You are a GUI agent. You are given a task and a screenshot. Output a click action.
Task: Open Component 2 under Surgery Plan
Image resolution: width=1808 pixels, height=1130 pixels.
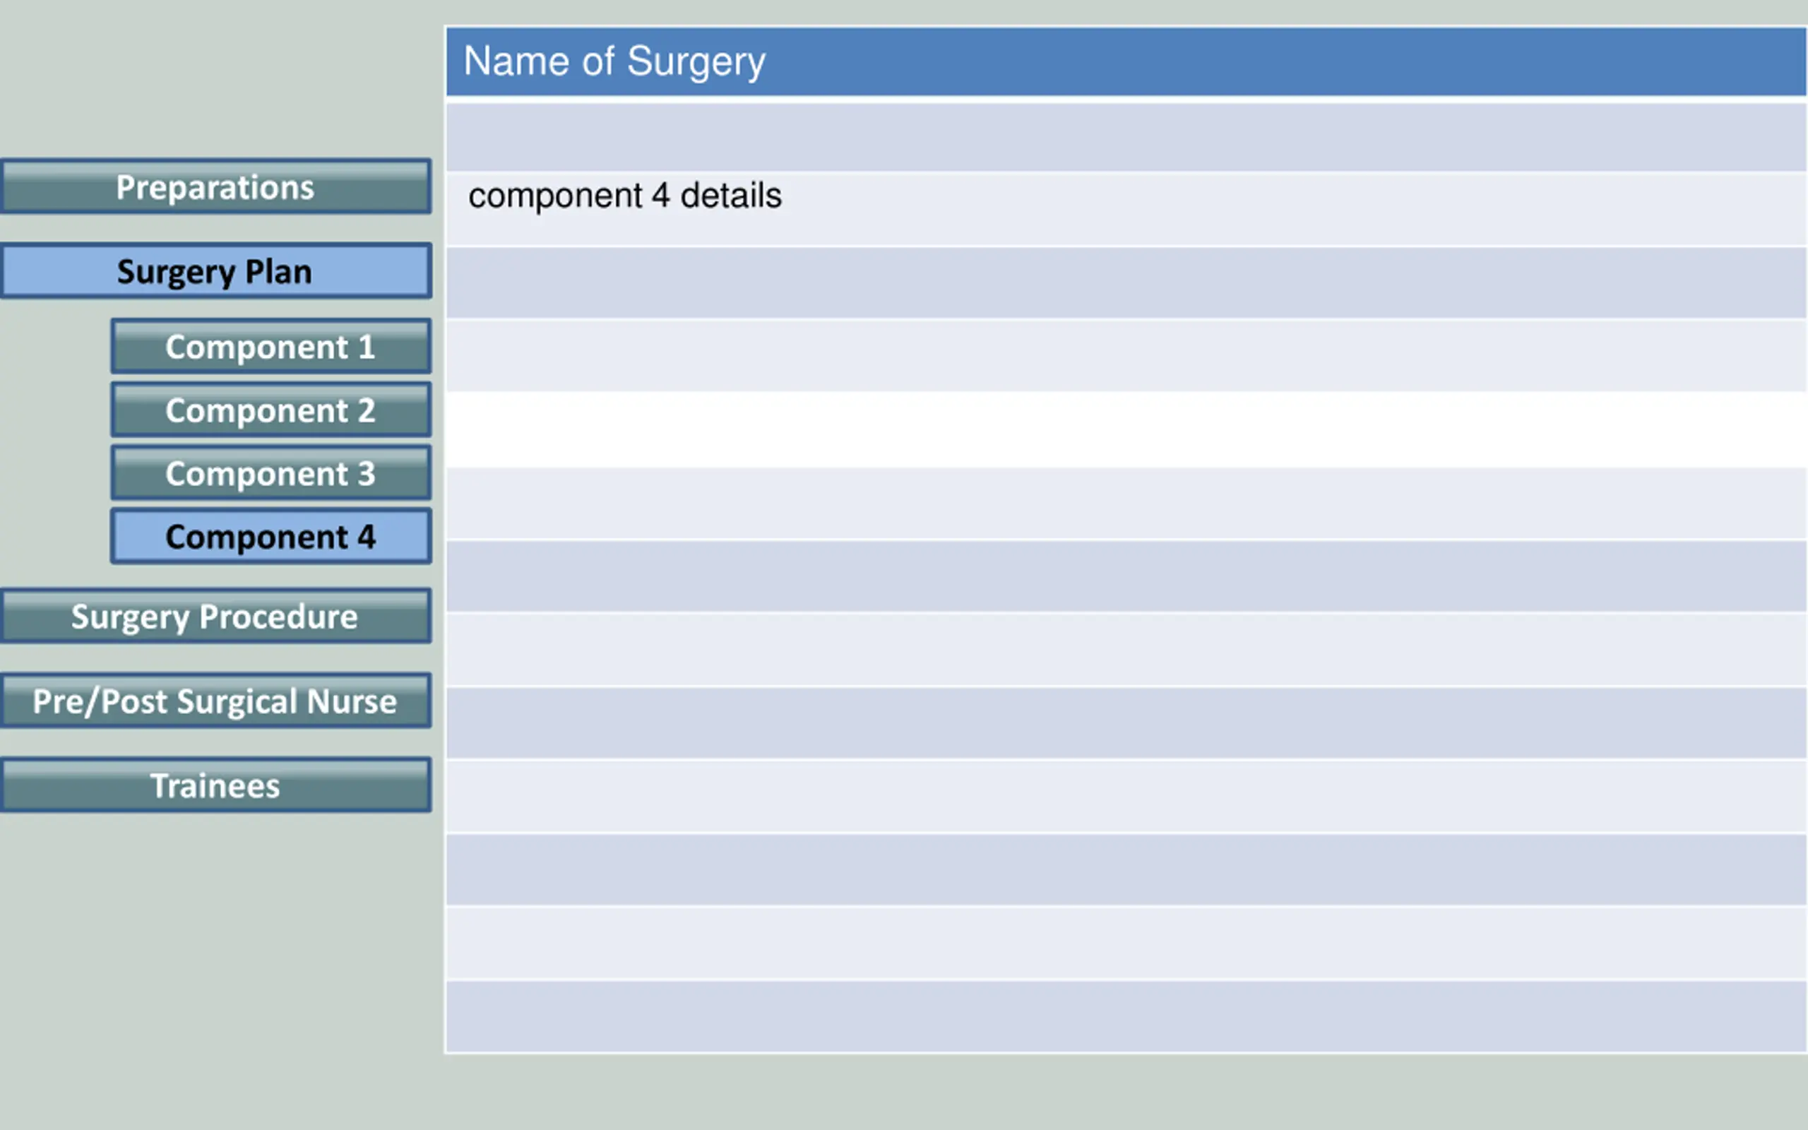point(271,410)
